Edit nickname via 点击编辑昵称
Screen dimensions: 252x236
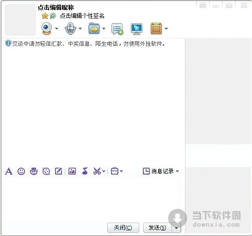56,7
